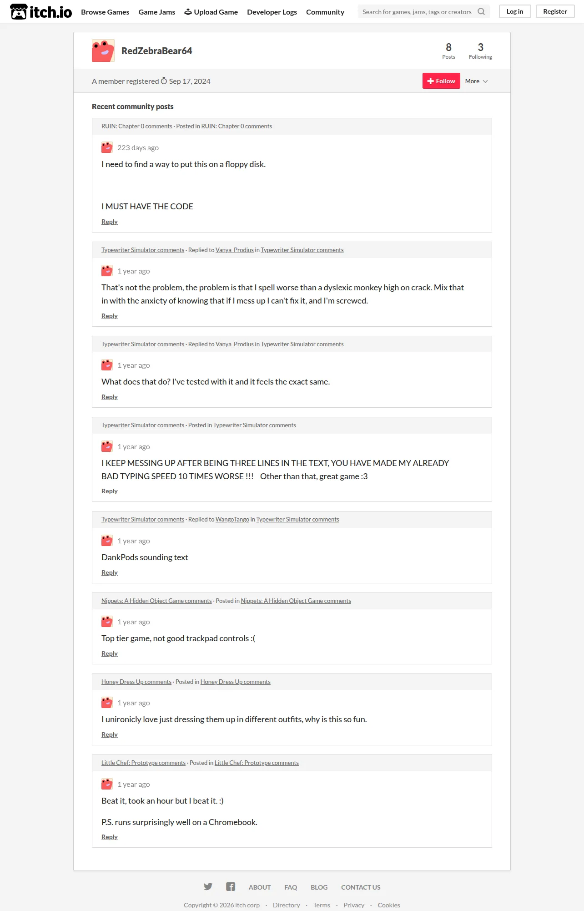Open the Twitter icon in footer
584x911 pixels.
click(208, 886)
